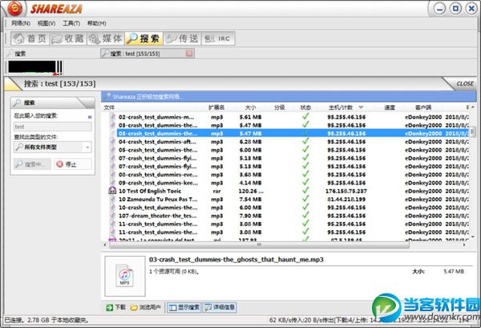481x328 pixels.
Task: Click the status bar text 已连接 2.78 GB
Action: tap(46, 320)
